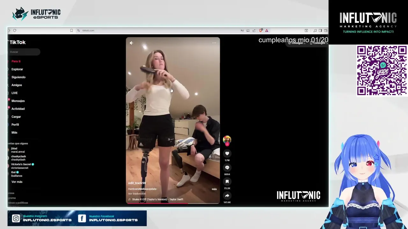This screenshot has width=408, height=229.
Task: Click the tiktok.com address field
Action: 88,31
